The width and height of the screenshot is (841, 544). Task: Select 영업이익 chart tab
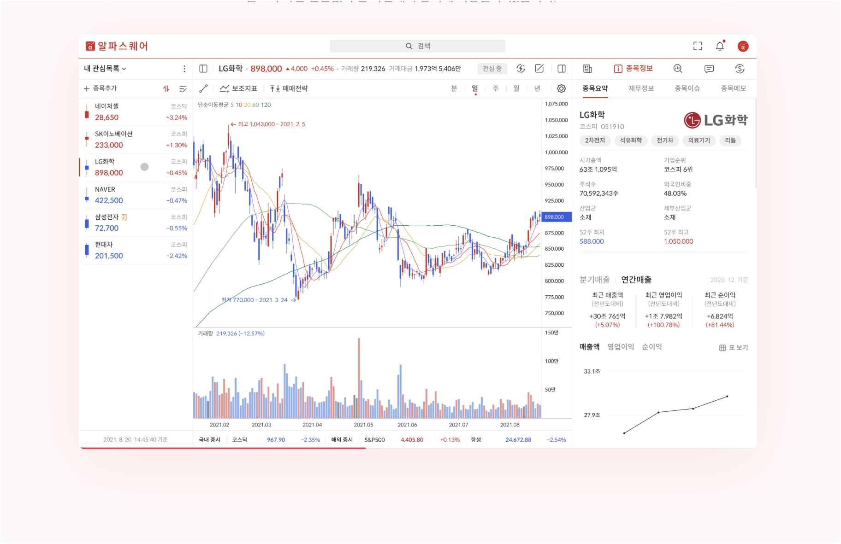[621, 347]
